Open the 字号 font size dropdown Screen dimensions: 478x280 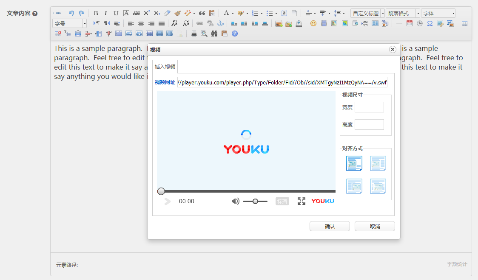pyautogui.click(x=69, y=23)
